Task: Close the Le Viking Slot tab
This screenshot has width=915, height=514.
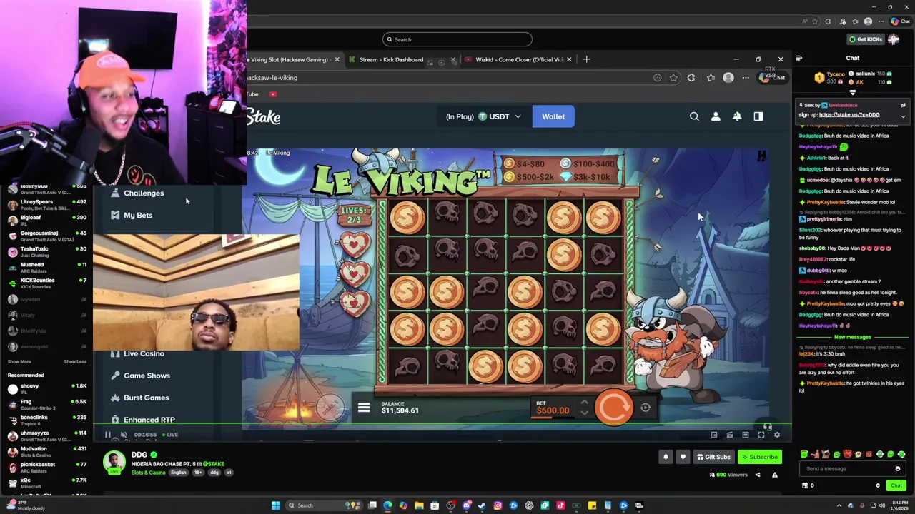Action: click(x=337, y=59)
